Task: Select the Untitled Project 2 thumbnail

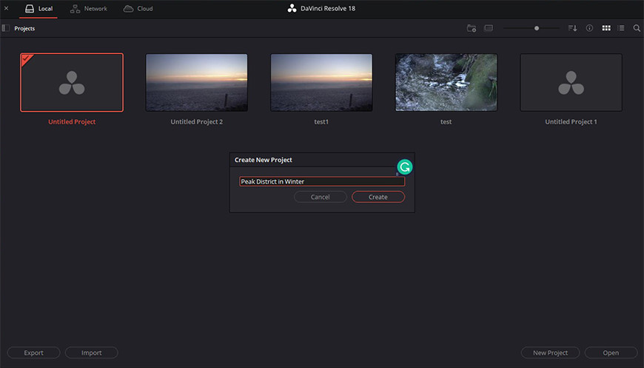Action: click(197, 82)
